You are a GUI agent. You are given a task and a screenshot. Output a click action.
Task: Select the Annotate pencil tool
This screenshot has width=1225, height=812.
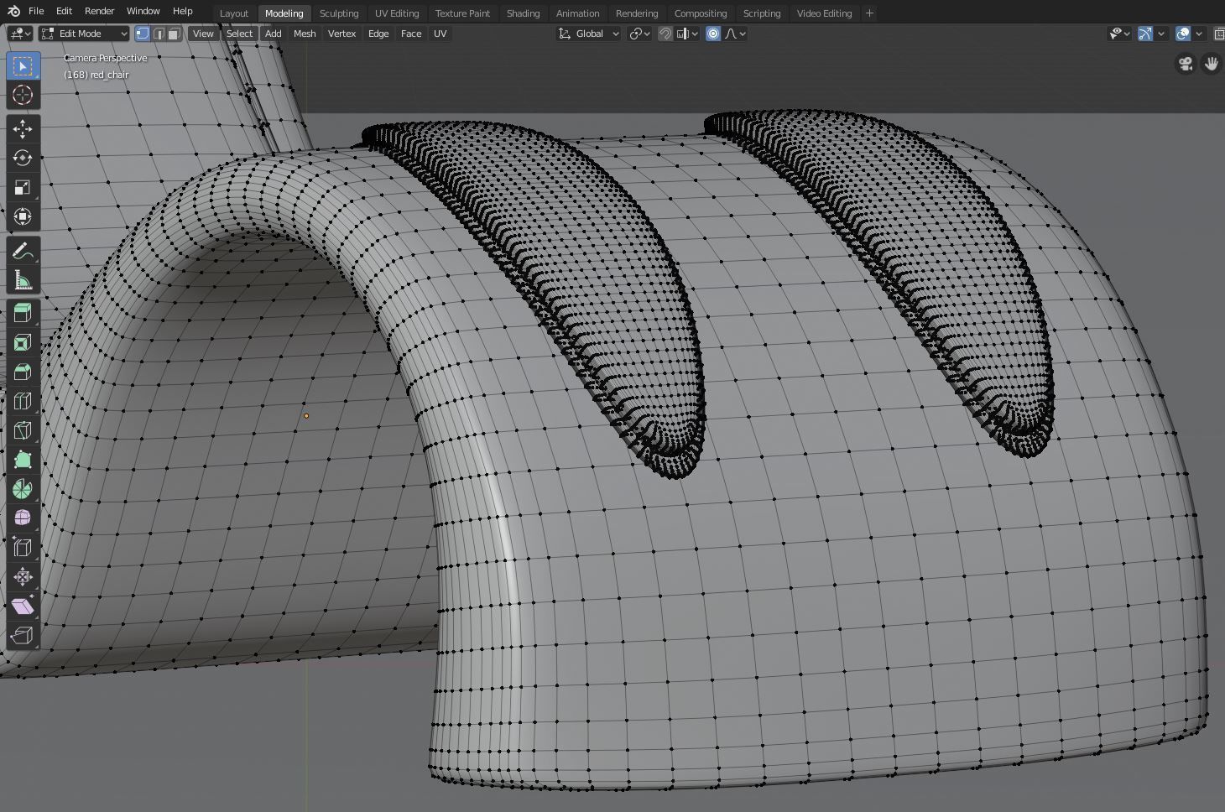(x=23, y=251)
